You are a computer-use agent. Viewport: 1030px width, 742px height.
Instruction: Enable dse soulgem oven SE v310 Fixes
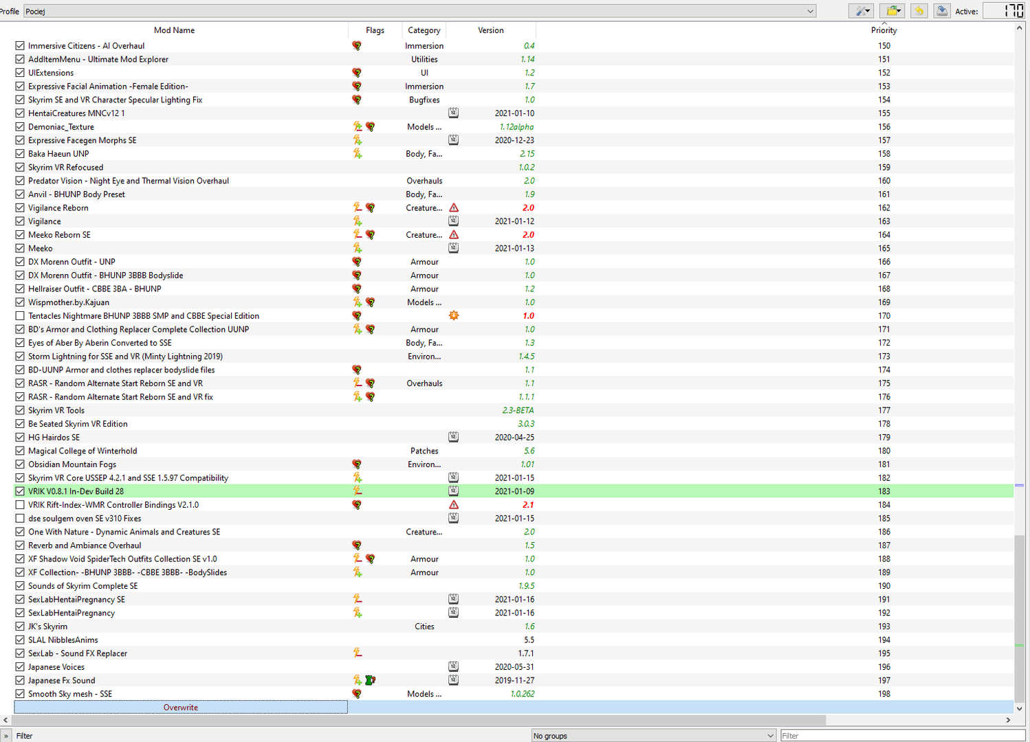point(20,519)
